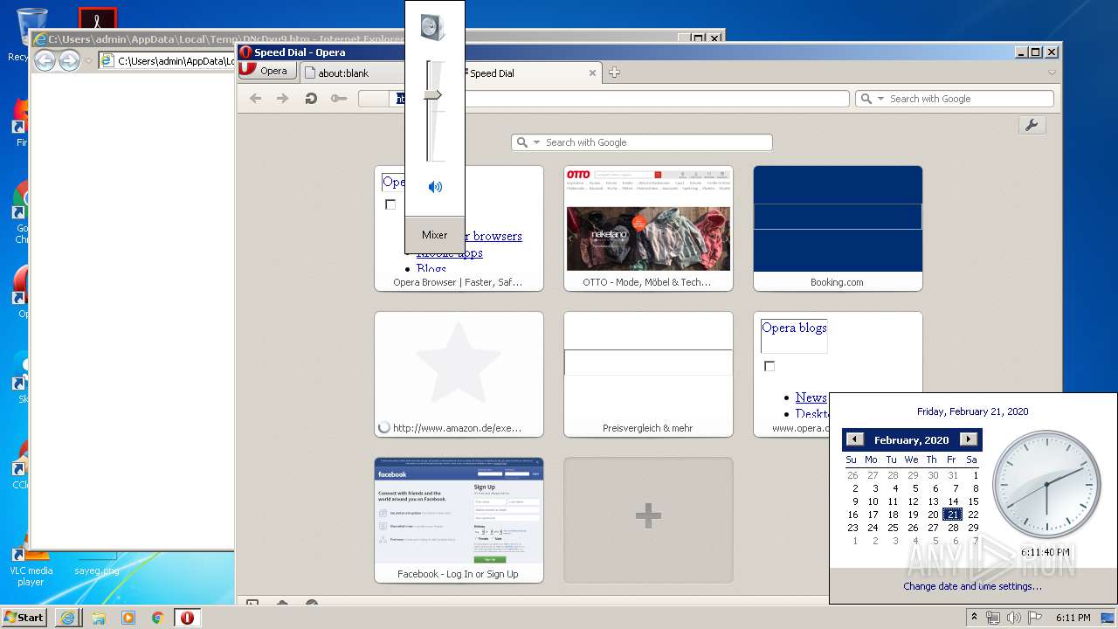
Task: Open the Facebook speed dial thumbnail
Action: pyautogui.click(x=459, y=520)
